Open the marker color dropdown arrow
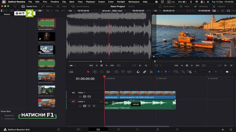Viewport: 236px width, 132px height. (169, 72)
